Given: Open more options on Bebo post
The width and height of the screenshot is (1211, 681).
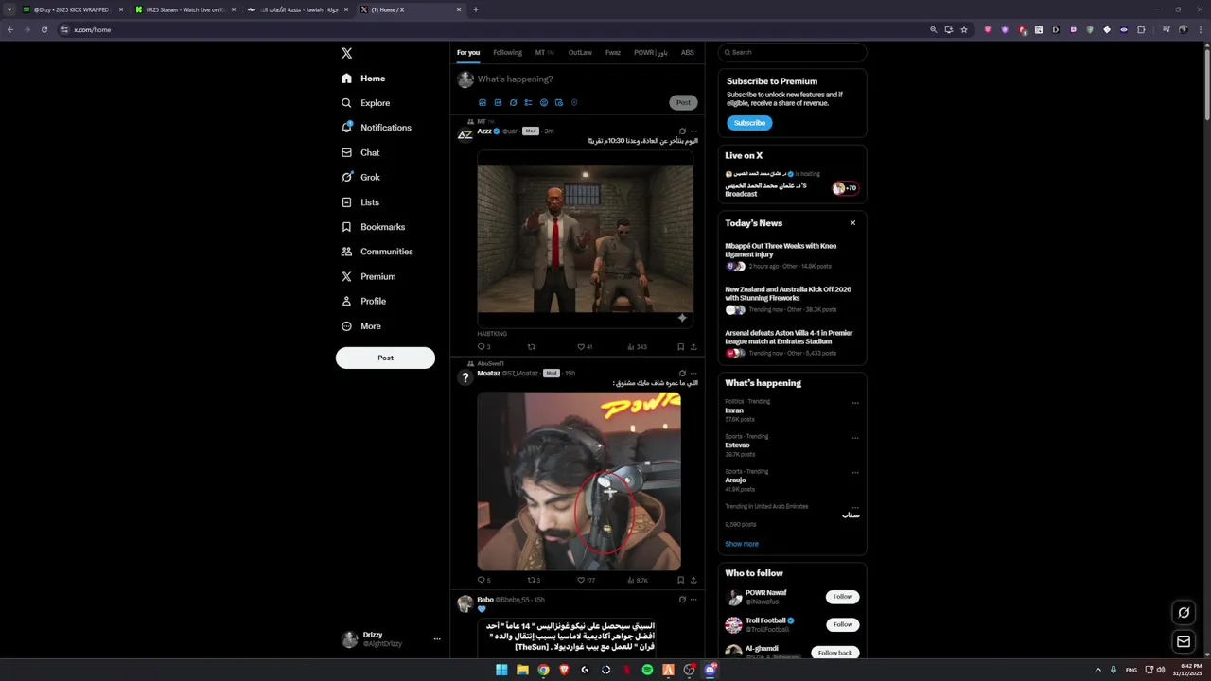Looking at the screenshot, I should click(x=693, y=600).
